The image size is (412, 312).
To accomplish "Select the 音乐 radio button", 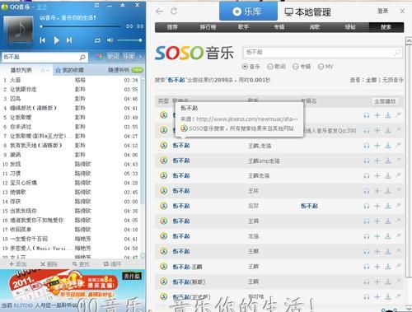I will (x=245, y=67).
